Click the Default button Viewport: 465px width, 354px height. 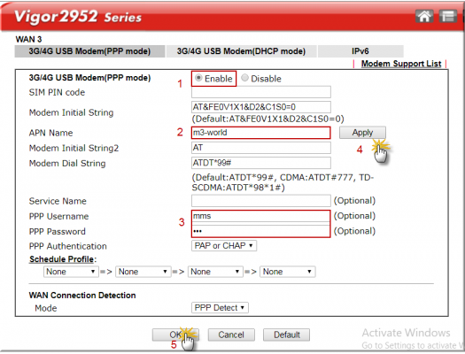tap(286, 335)
